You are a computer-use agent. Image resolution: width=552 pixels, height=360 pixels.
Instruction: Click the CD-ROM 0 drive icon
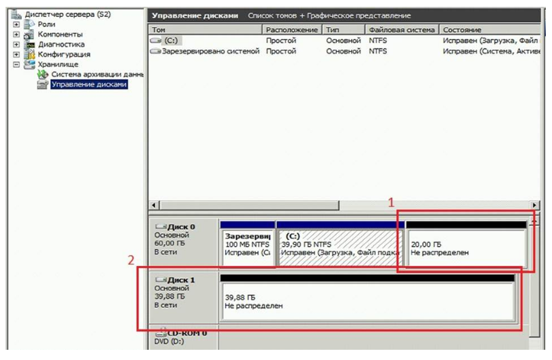coord(161,333)
